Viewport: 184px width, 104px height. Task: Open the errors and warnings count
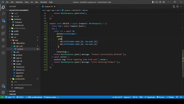[20, 97]
